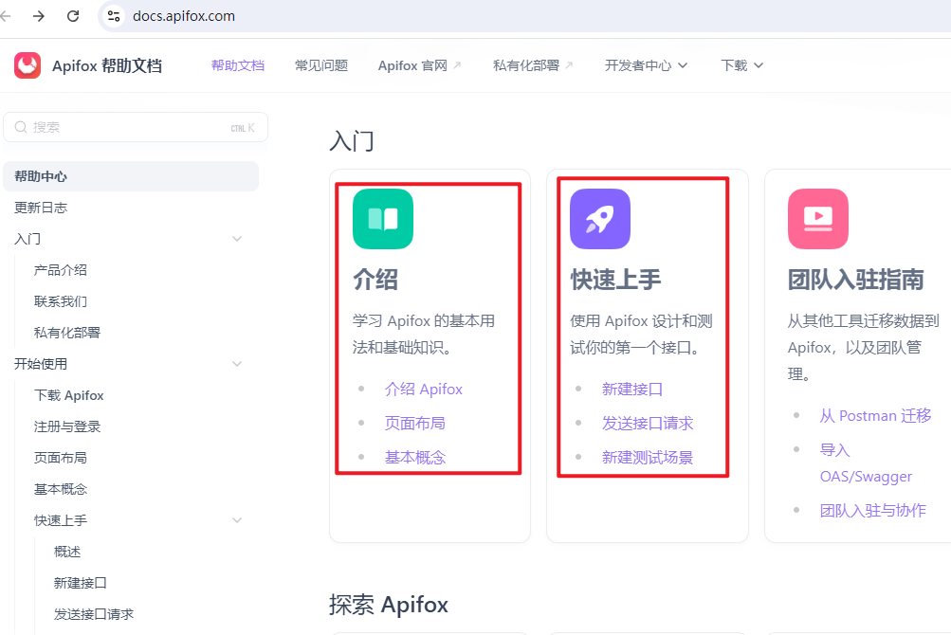Click external link arrow beside 私有化部署
The height and width of the screenshot is (635, 951).
pos(569,64)
